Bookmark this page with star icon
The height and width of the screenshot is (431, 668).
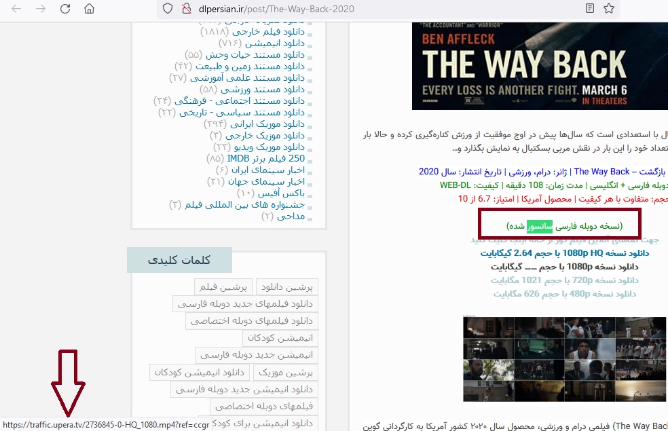pos(609,8)
